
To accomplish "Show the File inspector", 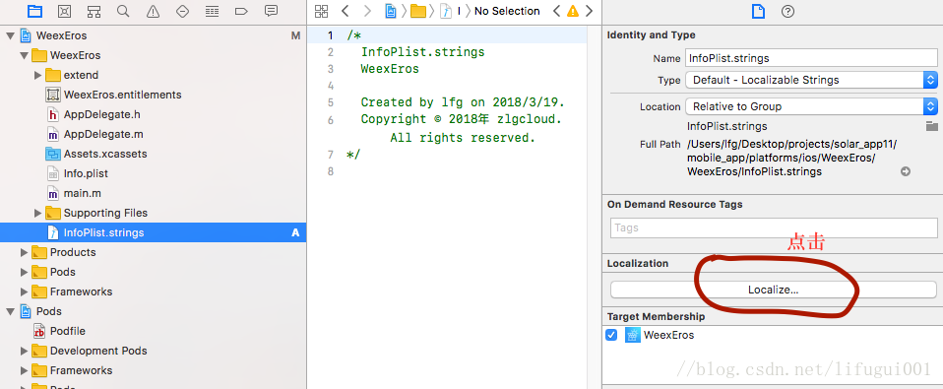I will pyautogui.click(x=759, y=11).
